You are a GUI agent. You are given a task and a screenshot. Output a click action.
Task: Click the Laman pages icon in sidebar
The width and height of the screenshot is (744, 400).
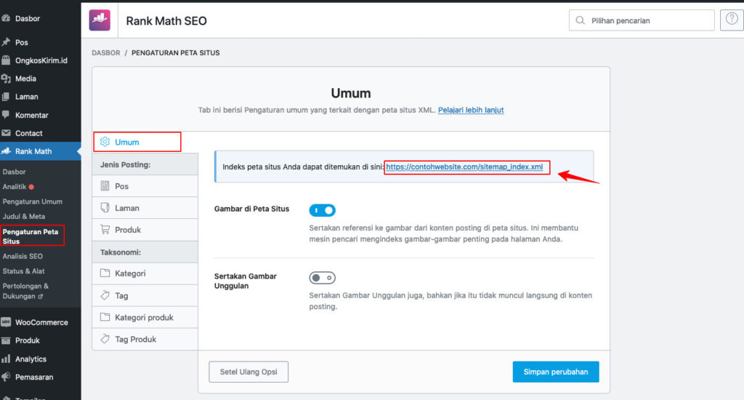(x=6, y=97)
